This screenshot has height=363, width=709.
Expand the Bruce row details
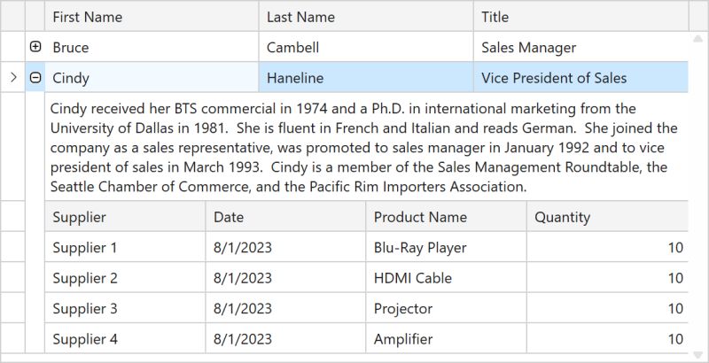(x=35, y=47)
